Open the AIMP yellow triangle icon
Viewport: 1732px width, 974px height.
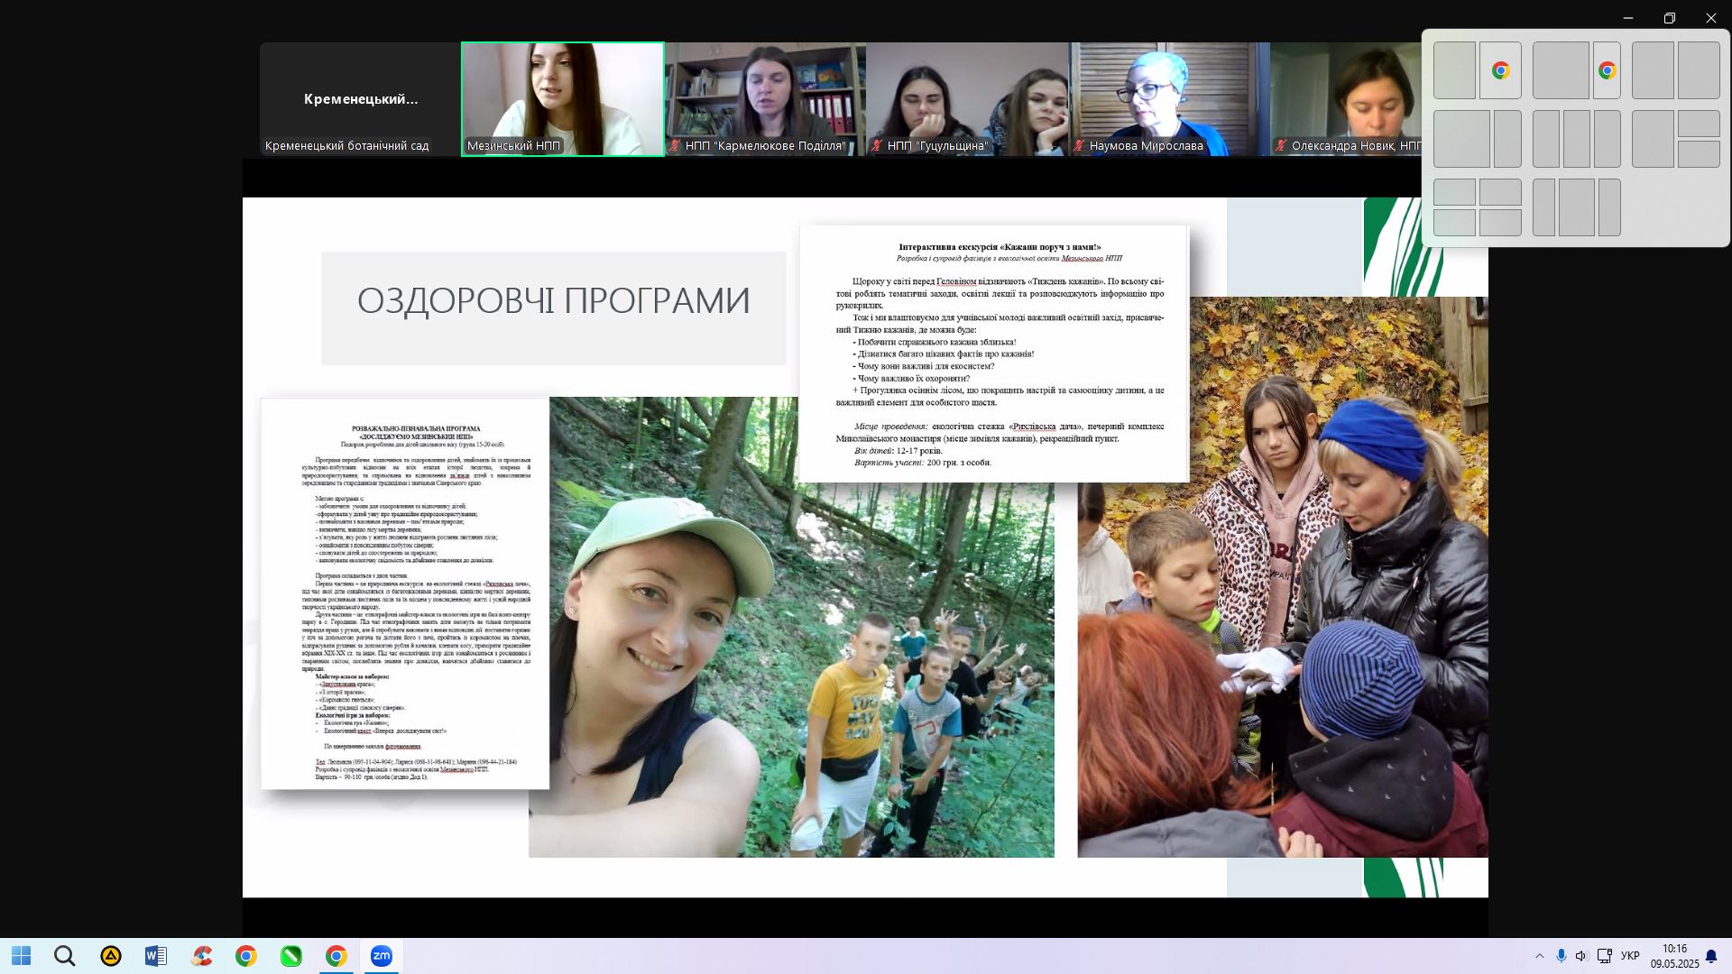click(111, 956)
